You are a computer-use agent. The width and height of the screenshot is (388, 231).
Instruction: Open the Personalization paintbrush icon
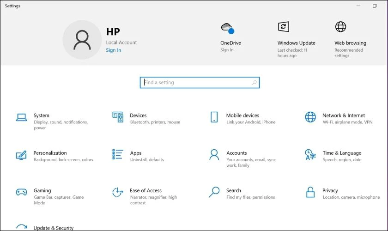click(21, 155)
